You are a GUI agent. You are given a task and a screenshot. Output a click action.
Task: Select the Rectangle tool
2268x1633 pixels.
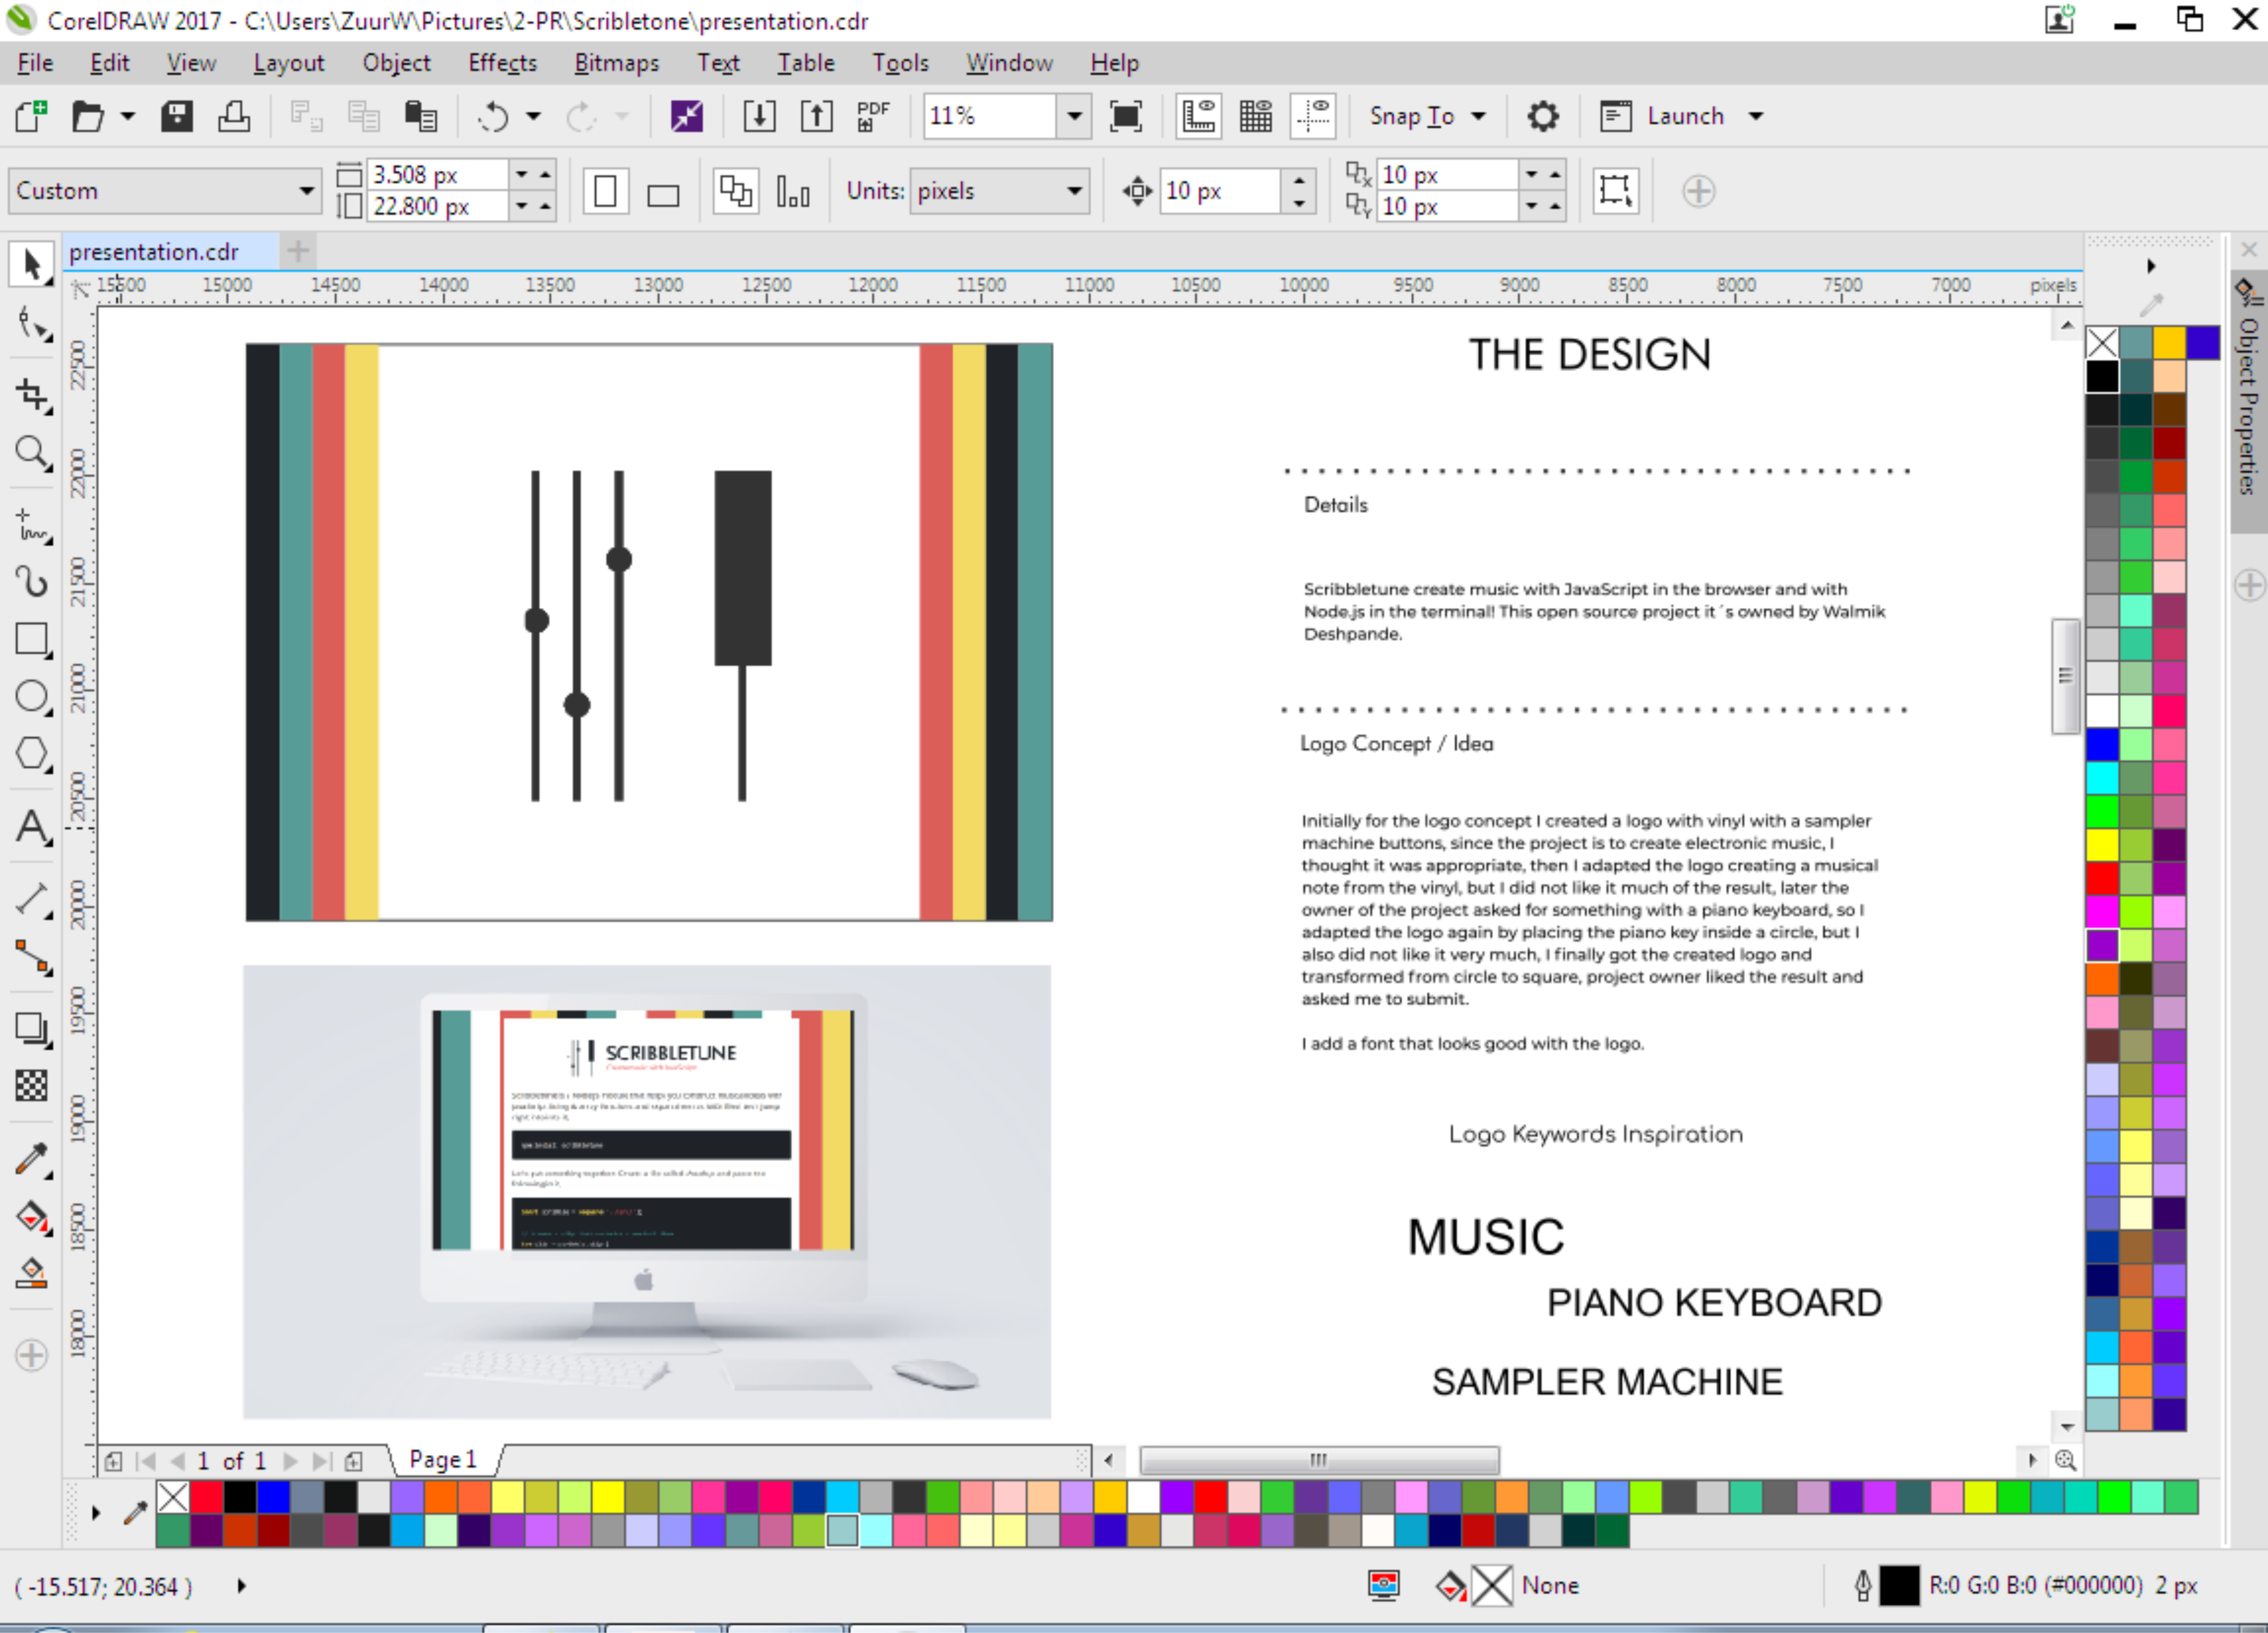coord(31,639)
